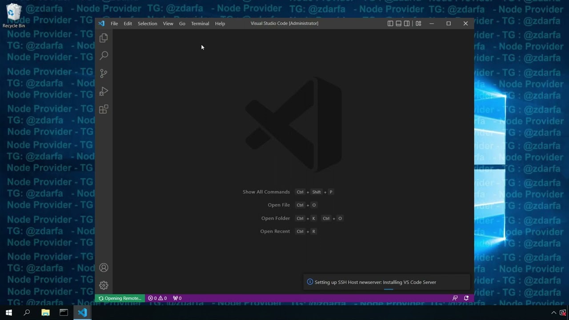Click the red tray icon in taskbar
569x320 pixels.
pyautogui.click(x=563, y=312)
